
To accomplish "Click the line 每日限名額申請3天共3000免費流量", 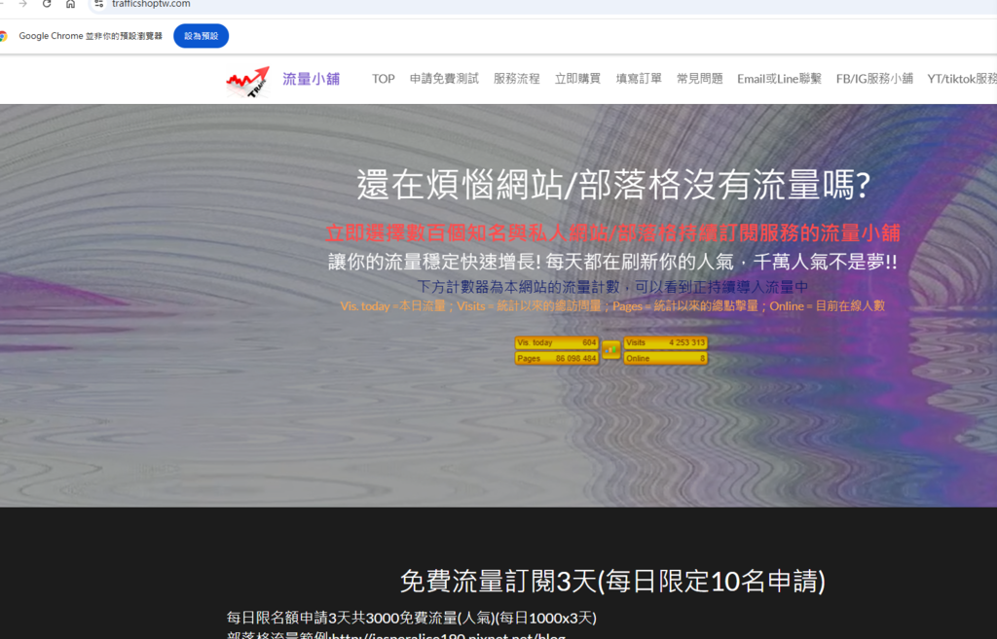I will pos(412,618).
